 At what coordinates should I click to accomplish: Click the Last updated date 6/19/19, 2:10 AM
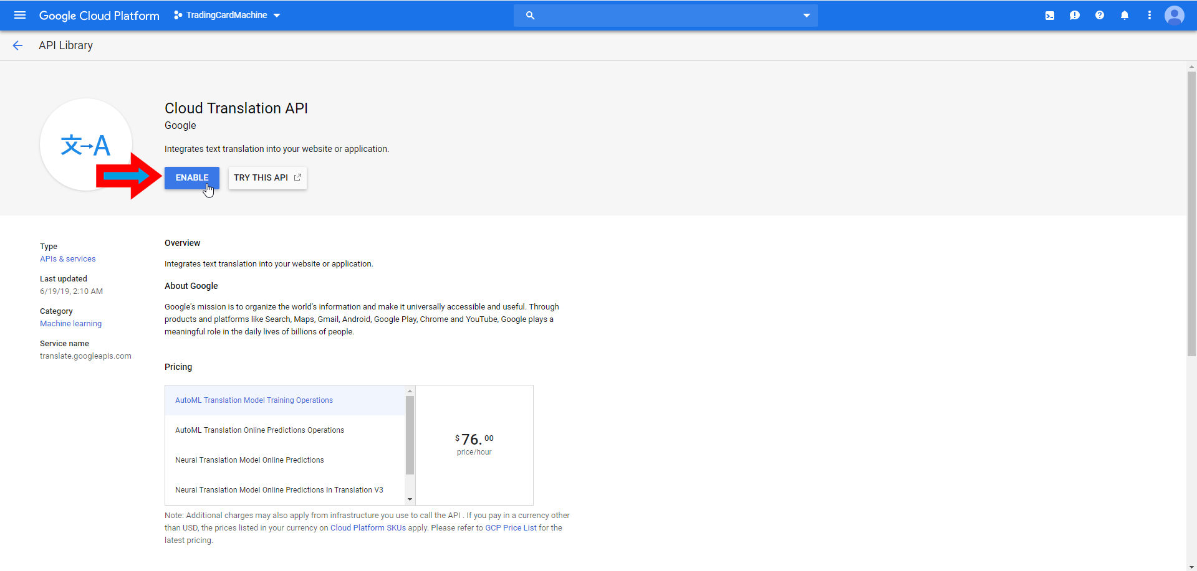(71, 291)
